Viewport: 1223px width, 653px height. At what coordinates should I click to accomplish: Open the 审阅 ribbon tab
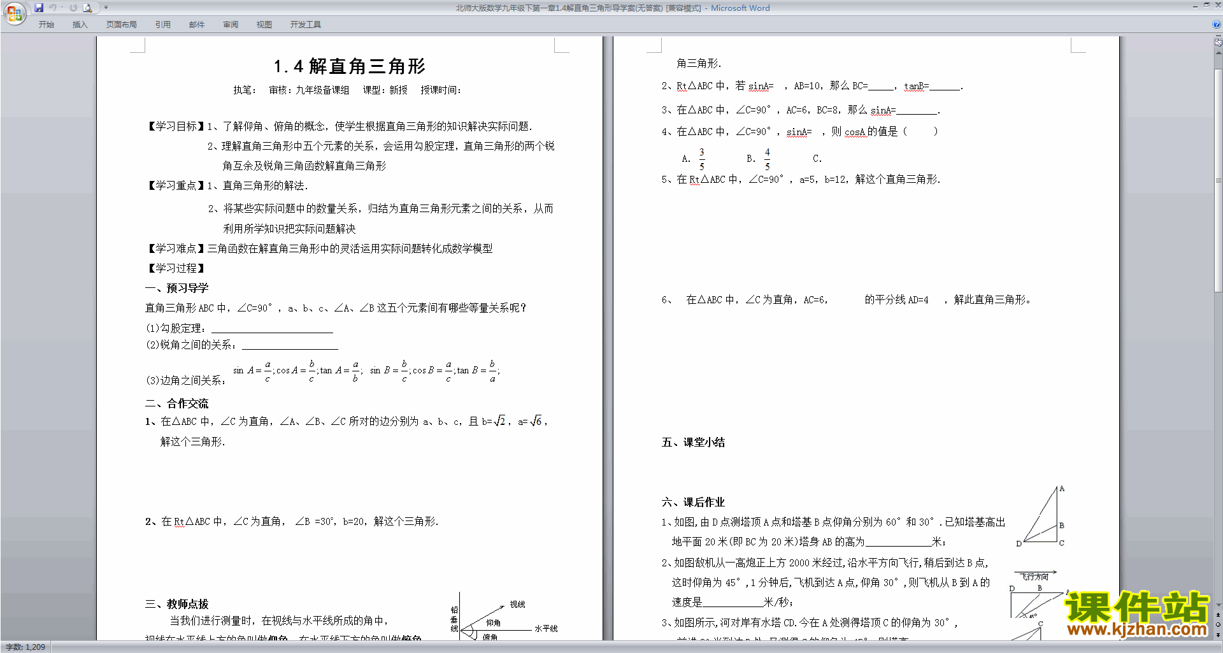(231, 24)
